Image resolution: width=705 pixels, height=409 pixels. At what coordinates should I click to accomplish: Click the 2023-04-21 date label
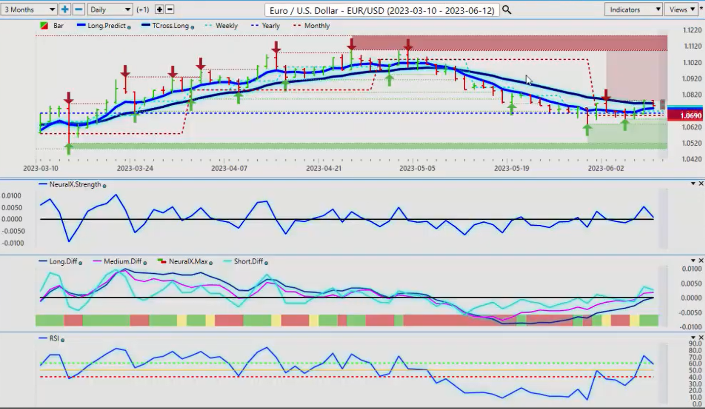[324, 168]
